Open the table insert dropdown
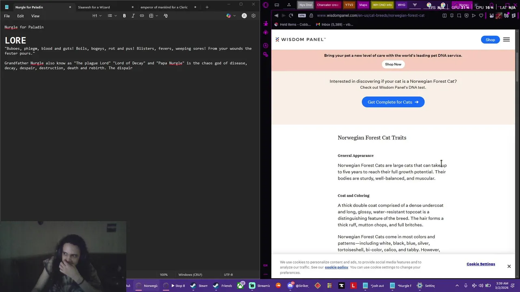 point(154,16)
